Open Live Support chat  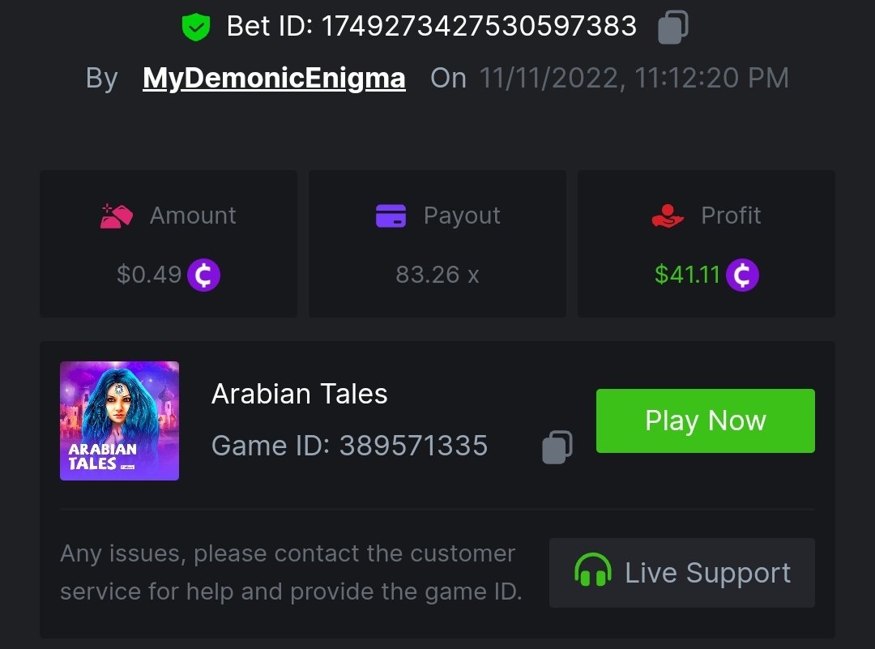point(682,573)
